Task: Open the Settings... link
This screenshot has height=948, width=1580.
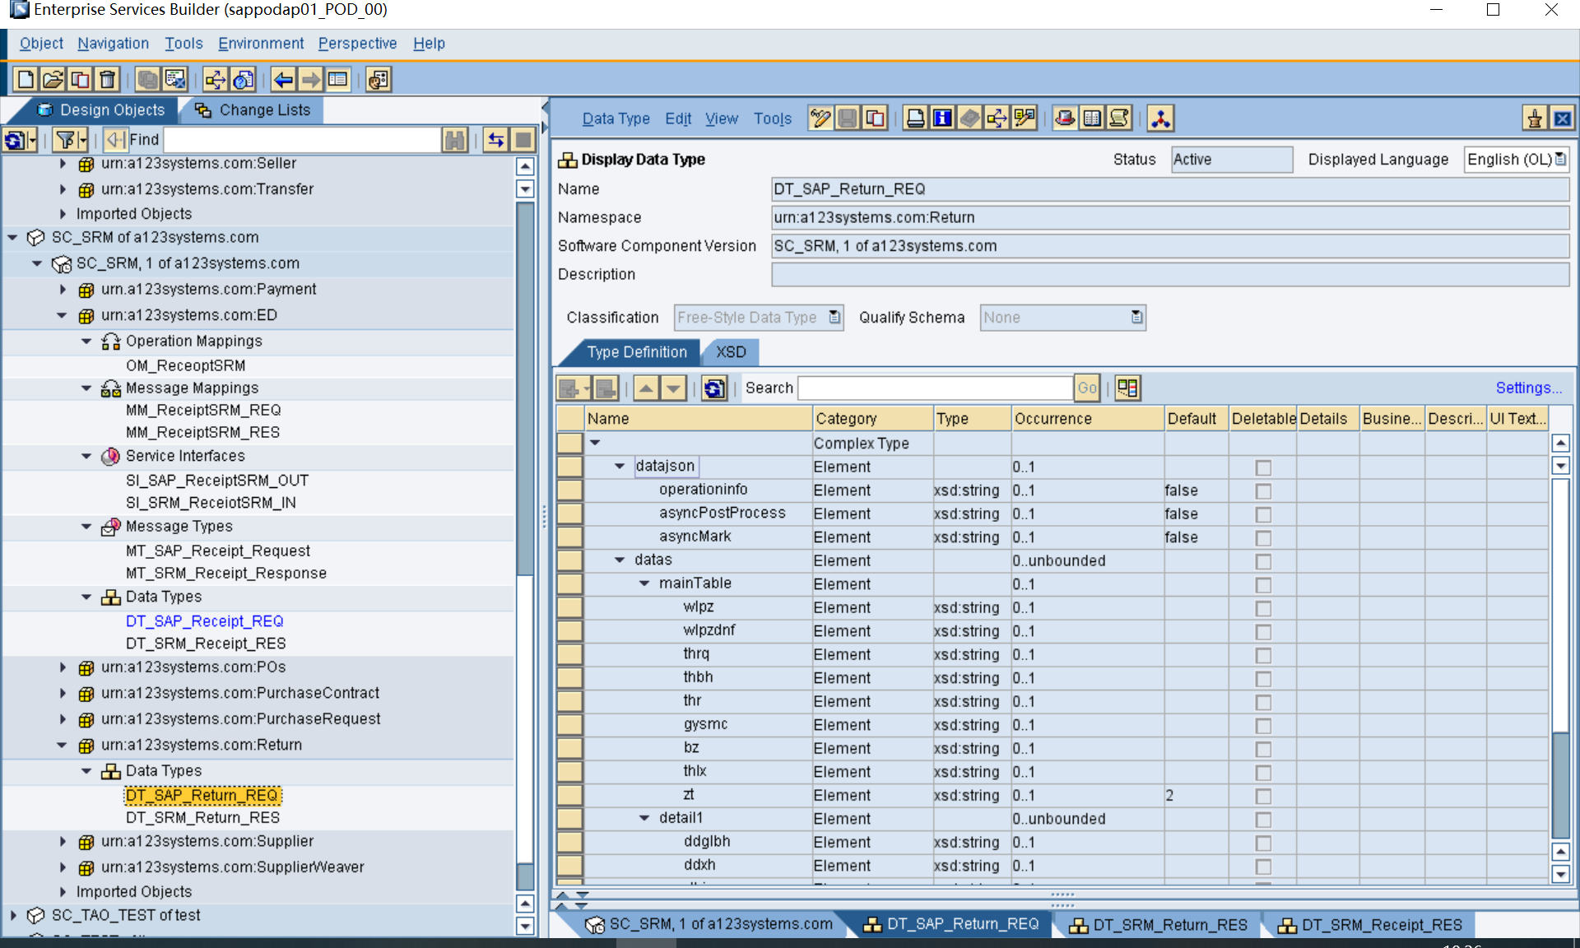Action: (1529, 388)
